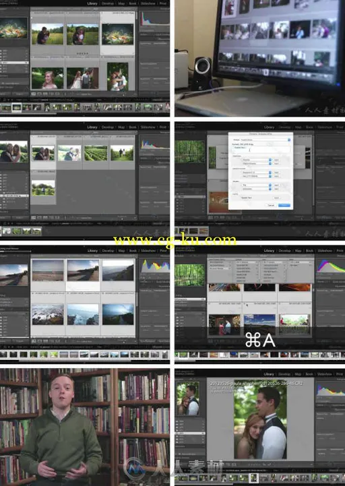Click Grid view icon in beach photos window
This screenshot has width=345, height=486.
34,341
